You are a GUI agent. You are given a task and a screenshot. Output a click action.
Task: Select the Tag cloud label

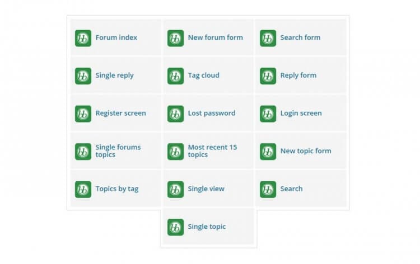tap(203, 76)
